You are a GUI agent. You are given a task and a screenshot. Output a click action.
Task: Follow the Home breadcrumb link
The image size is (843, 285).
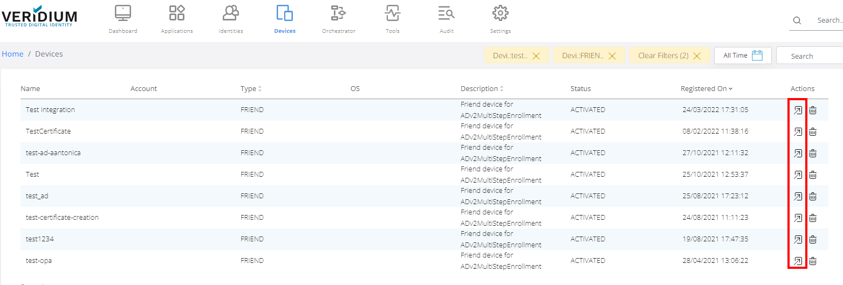coord(12,54)
